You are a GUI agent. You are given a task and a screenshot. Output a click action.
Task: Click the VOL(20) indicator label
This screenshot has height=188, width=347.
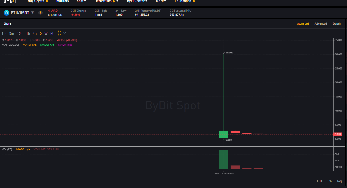[x=7, y=149]
